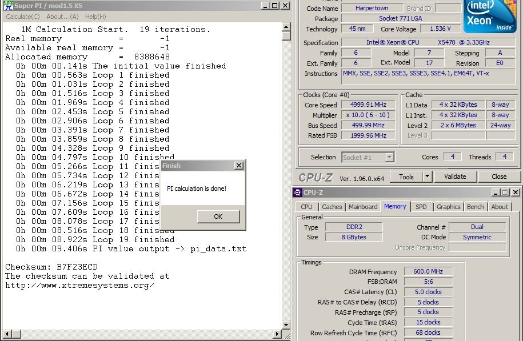Click the Specification field Intel Xeon X5470
Image resolution: width=523 pixels, height=341 pixels.
click(428, 42)
